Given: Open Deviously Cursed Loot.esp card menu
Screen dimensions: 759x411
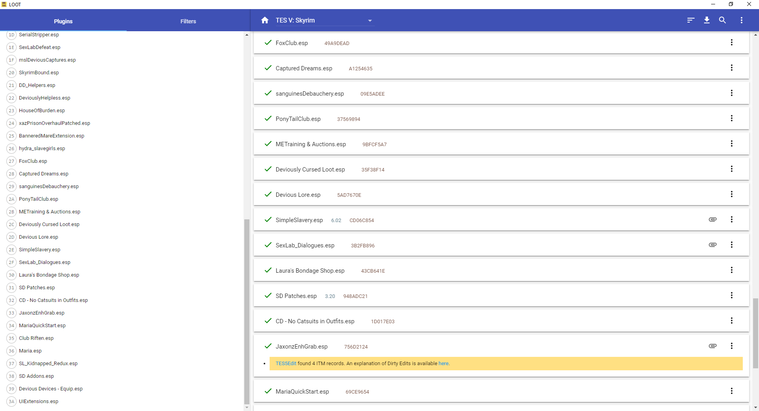Looking at the screenshot, I should (x=732, y=169).
